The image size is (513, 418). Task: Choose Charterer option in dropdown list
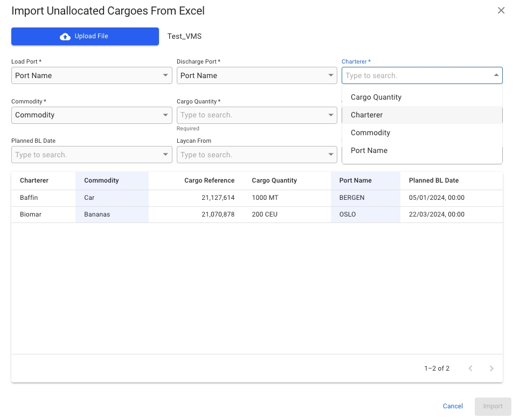(x=367, y=115)
